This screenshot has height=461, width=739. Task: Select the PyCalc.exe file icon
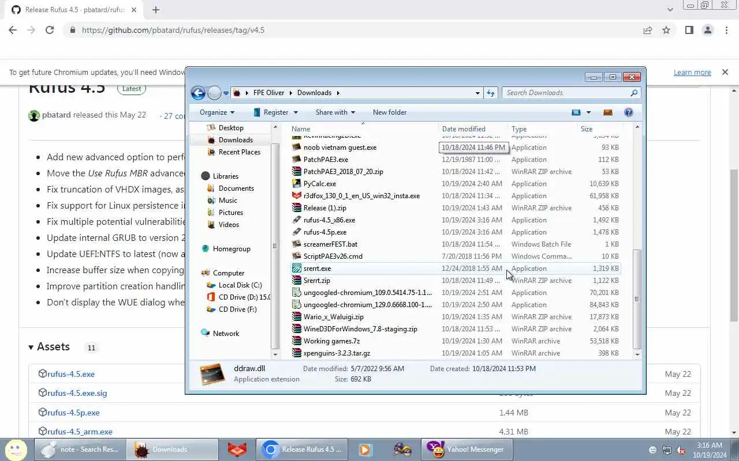297,184
